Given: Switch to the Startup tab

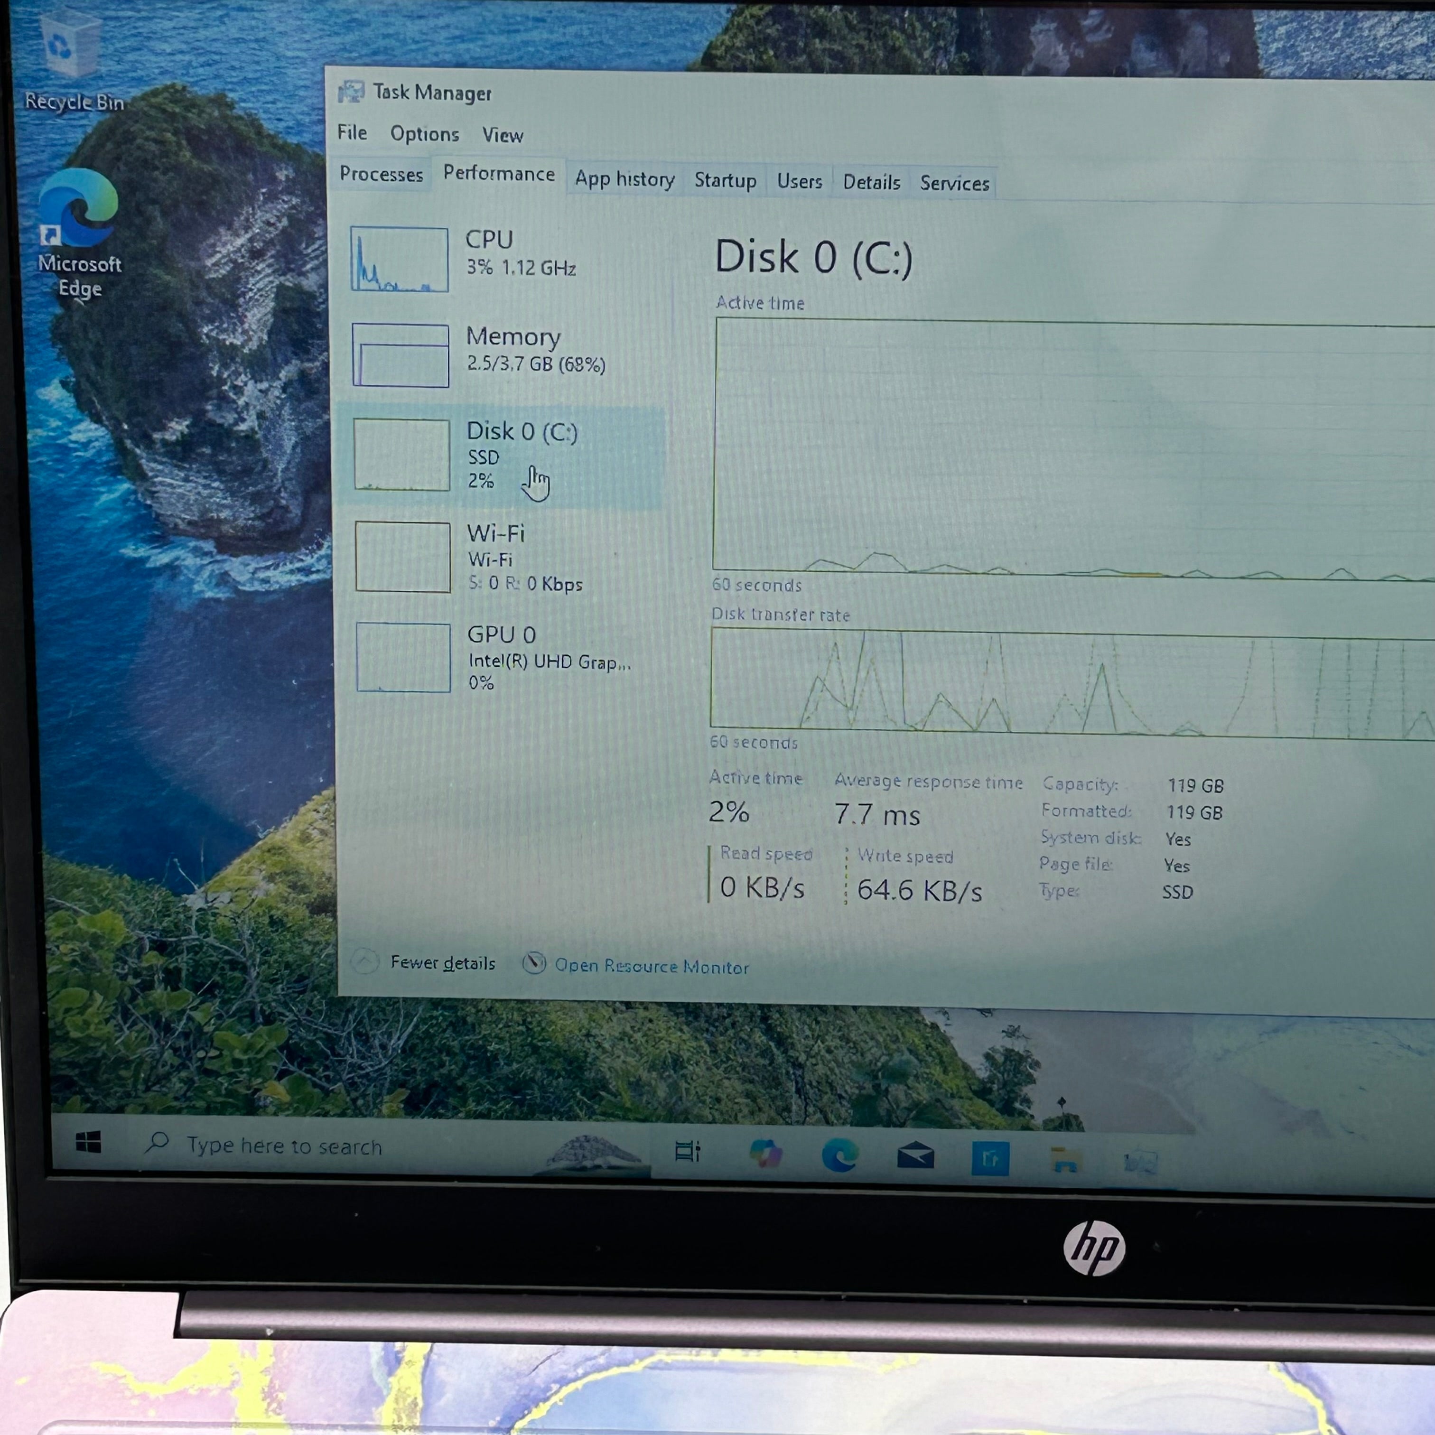Looking at the screenshot, I should [x=725, y=180].
